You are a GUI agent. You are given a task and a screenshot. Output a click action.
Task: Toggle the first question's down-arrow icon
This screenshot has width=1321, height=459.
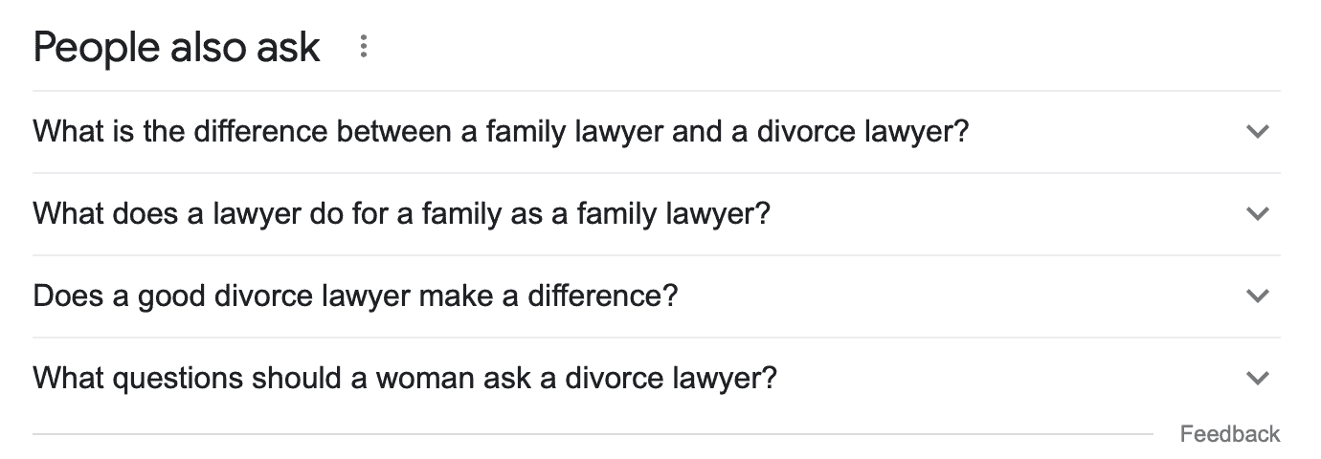tap(1258, 132)
